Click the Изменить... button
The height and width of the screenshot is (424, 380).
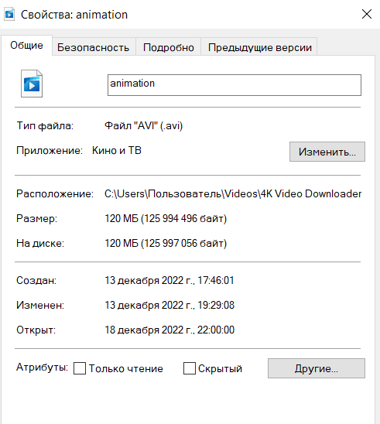coord(327,152)
